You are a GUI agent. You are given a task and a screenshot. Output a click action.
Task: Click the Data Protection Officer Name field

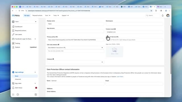(x=76, y=84)
